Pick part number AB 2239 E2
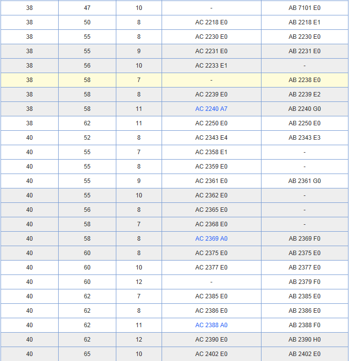Viewport: 349px width, 361px height. click(304, 94)
